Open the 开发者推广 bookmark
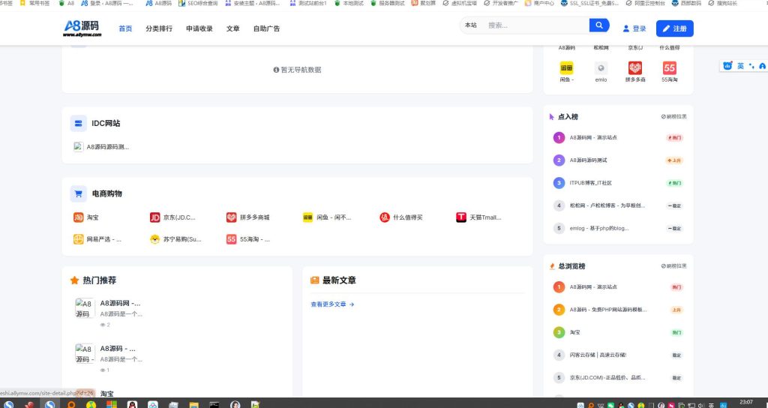The width and height of the screenshot is (768, 408). [x=500, y=3]
